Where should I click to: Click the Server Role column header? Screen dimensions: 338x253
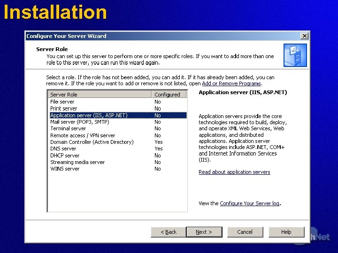click(x=100, y=95)
